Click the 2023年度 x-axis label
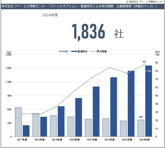Screen dimensions: 165x148 pyautogui.click(x=127, y=140)
